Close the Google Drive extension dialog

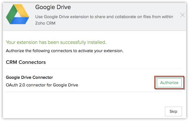[182, 15]
